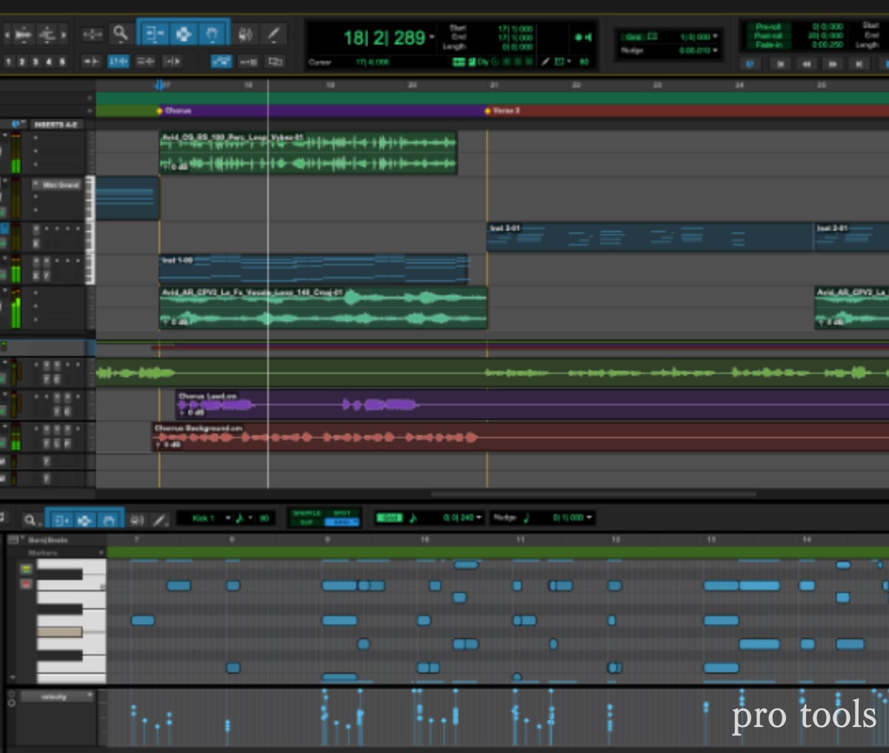The width and height of the screenshot is (889, 753).
Task: Click the audio waveform zoom icon in the top toolbar
Action: click(23, 34)
